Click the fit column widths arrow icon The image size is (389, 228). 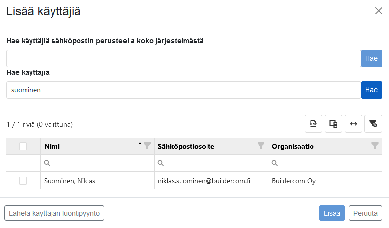353,124
